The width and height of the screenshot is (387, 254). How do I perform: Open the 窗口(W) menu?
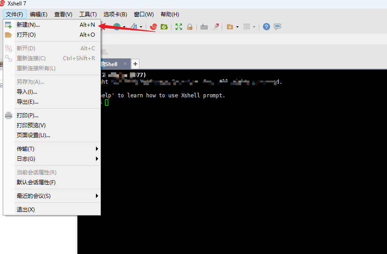point(144,14)
